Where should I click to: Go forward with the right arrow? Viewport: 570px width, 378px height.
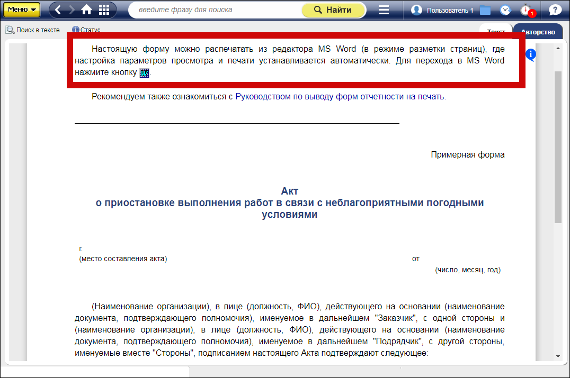(x=72, y=10)
